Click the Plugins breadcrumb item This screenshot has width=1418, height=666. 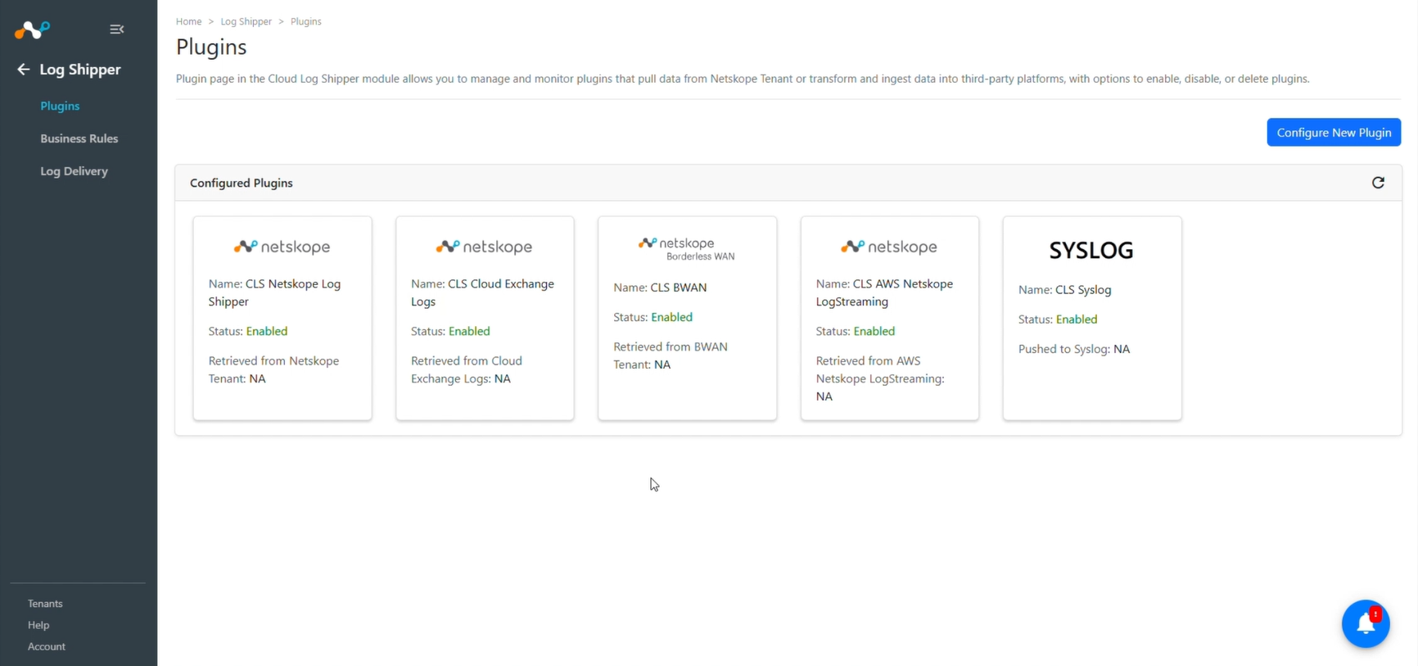(x=306, y=21)
